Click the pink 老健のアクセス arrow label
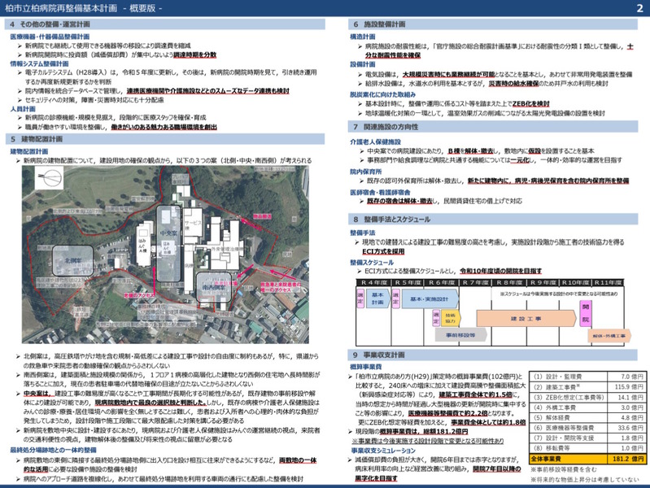 point(139,295)
